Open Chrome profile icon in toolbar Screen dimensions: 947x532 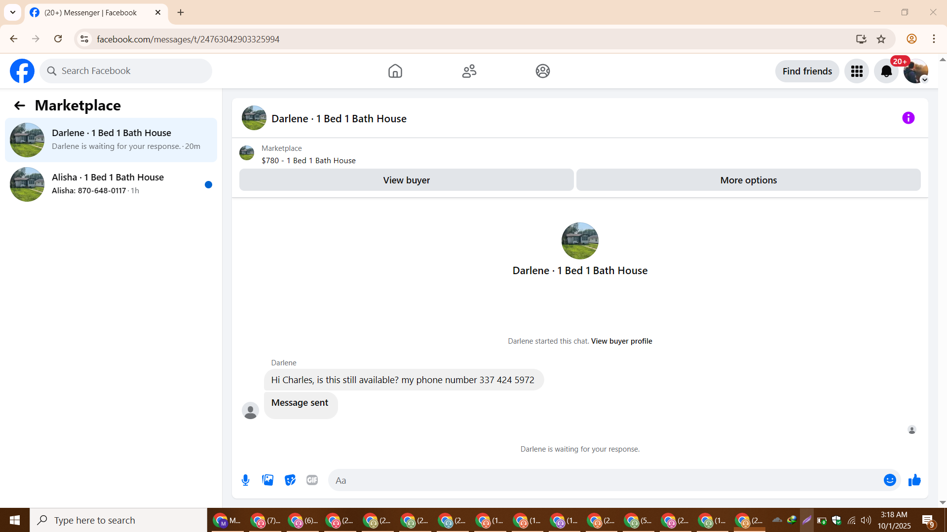[x=911, y=39]
